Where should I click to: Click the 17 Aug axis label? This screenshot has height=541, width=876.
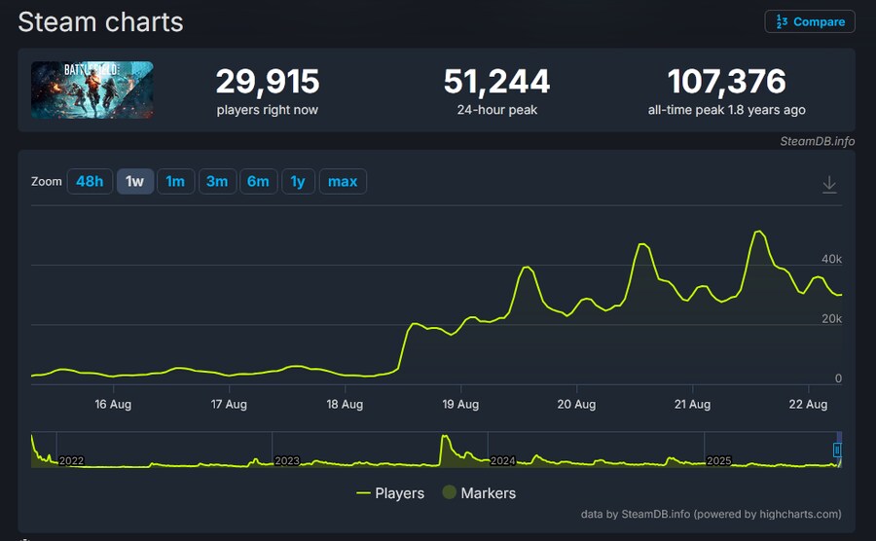(x=229, y=404)
